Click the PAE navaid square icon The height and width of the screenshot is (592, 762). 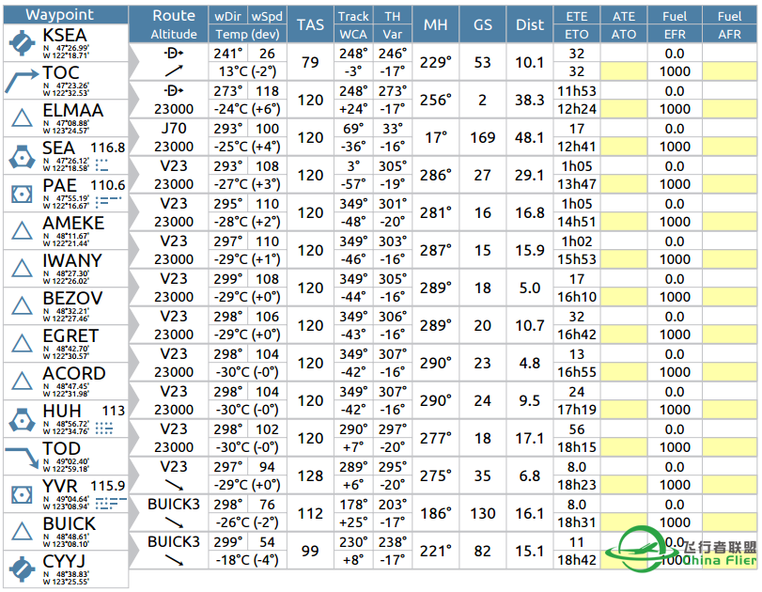pyautogui.click(x=20, y=194)
